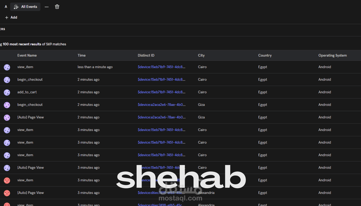Click 'less than a minute ago' time cell
This screenshot has width=361, height=206.
[x=95, y=67]
